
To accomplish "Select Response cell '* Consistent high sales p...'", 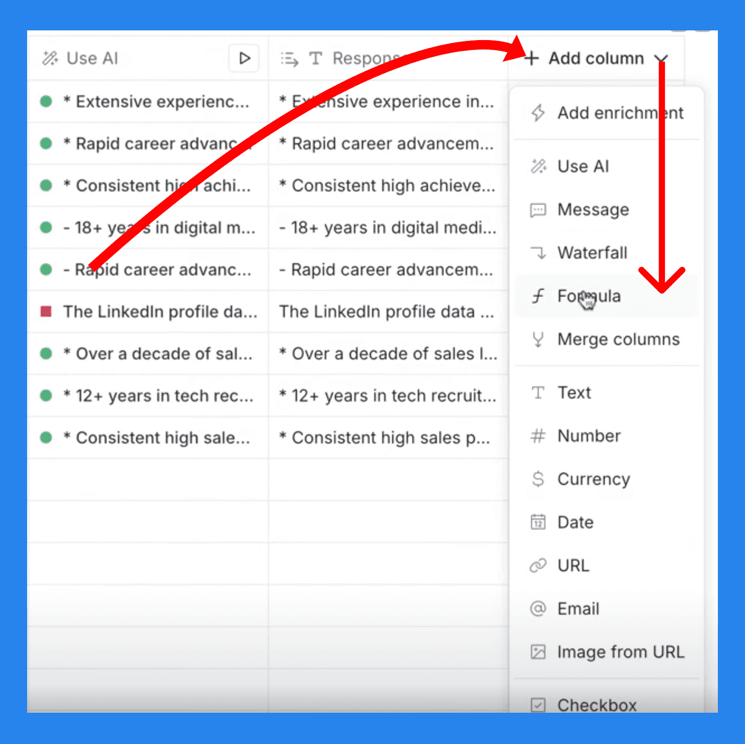I will pyautogui.click(x=388, y=438).
